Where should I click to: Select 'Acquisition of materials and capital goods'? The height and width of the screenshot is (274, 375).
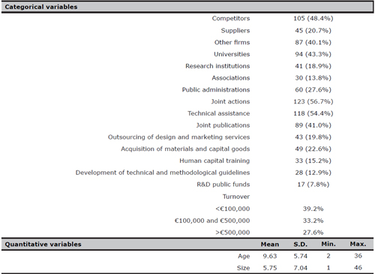[x=185, y=149]
